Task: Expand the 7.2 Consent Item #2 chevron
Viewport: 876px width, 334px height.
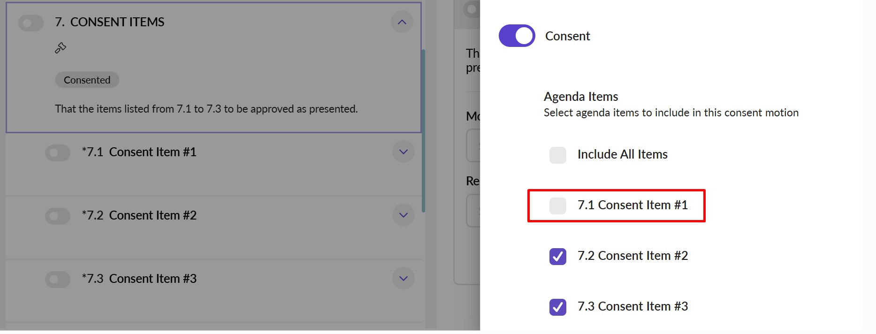Action: [403, 215]
